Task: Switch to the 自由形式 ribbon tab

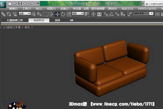Action: 39,20
